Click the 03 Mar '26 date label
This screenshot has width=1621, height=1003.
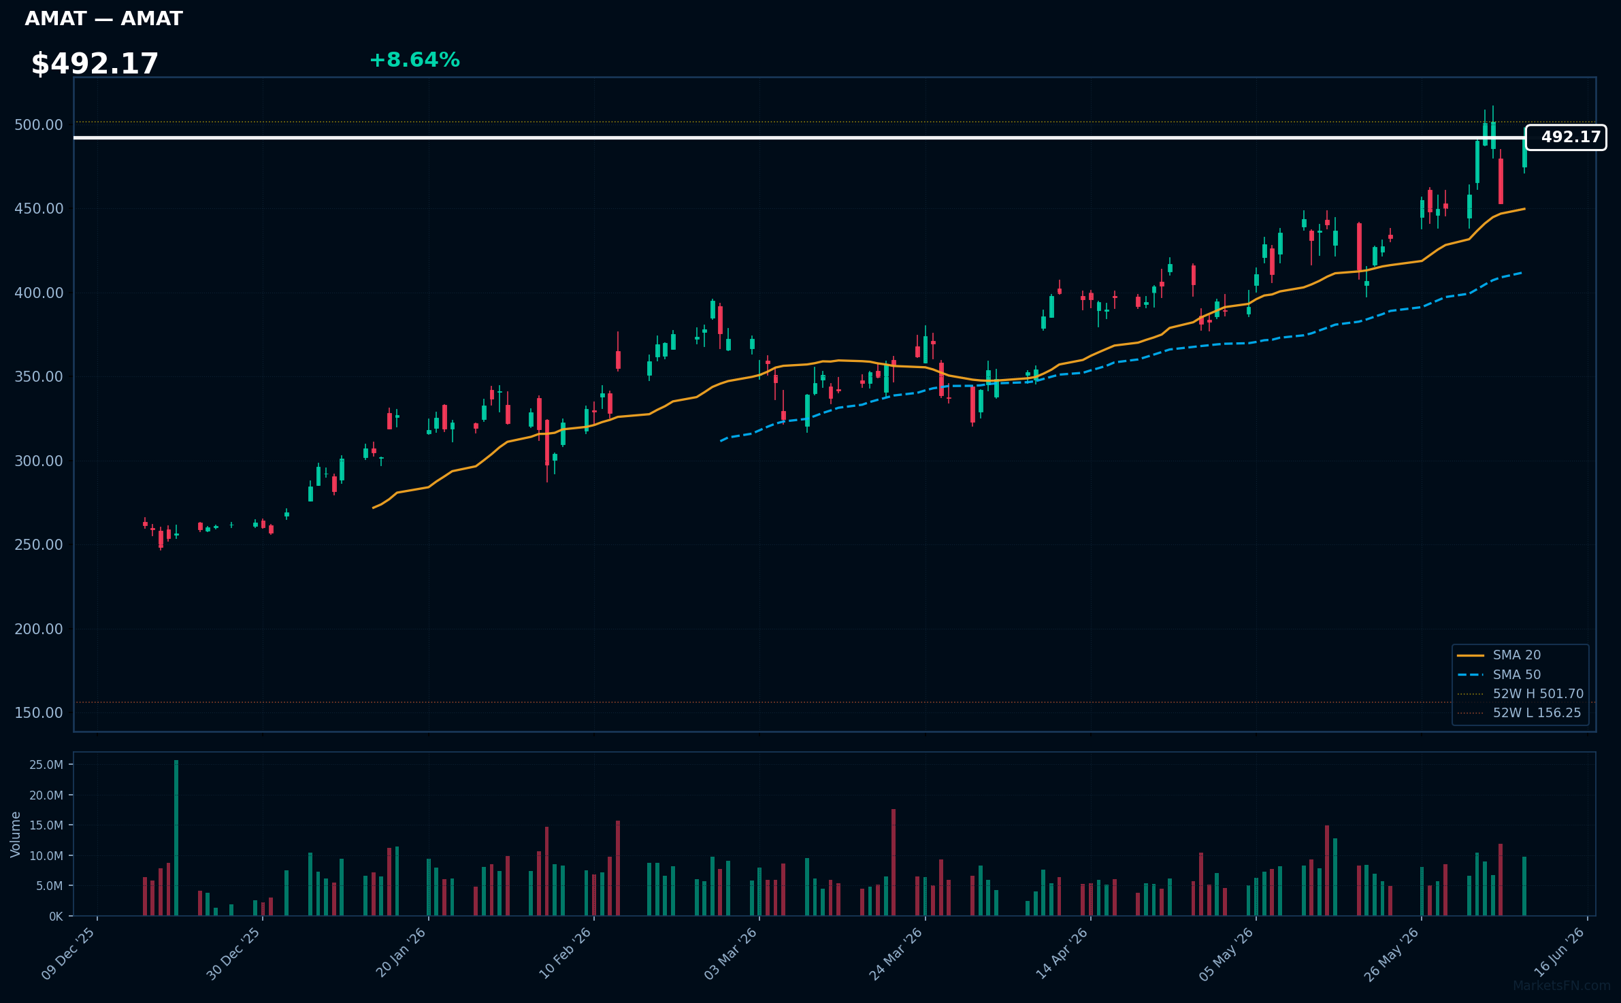click(x=731, y=954)
